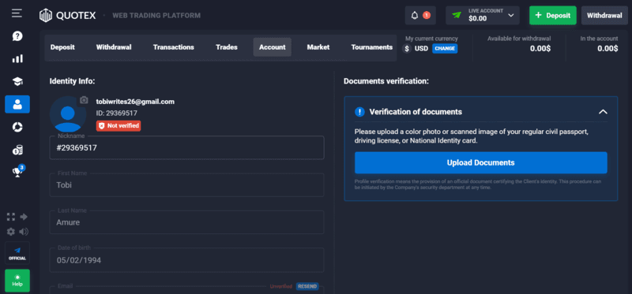Viewport: 632px width, 294px height.
Task: Expand the Live Account dropdown
Action: pos(483,16)
